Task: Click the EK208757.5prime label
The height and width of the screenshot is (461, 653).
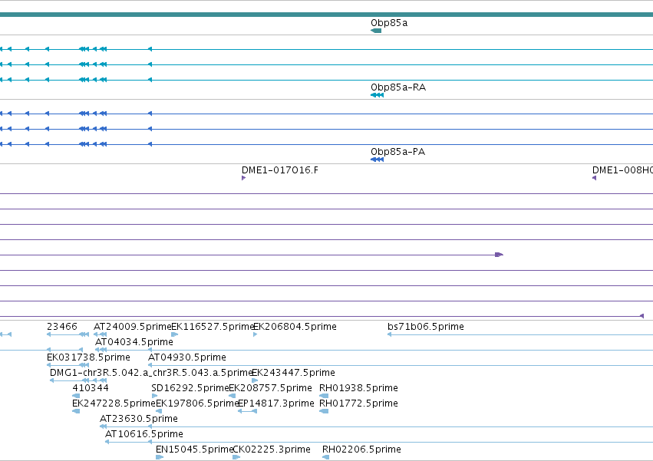Action: (270, 388)
